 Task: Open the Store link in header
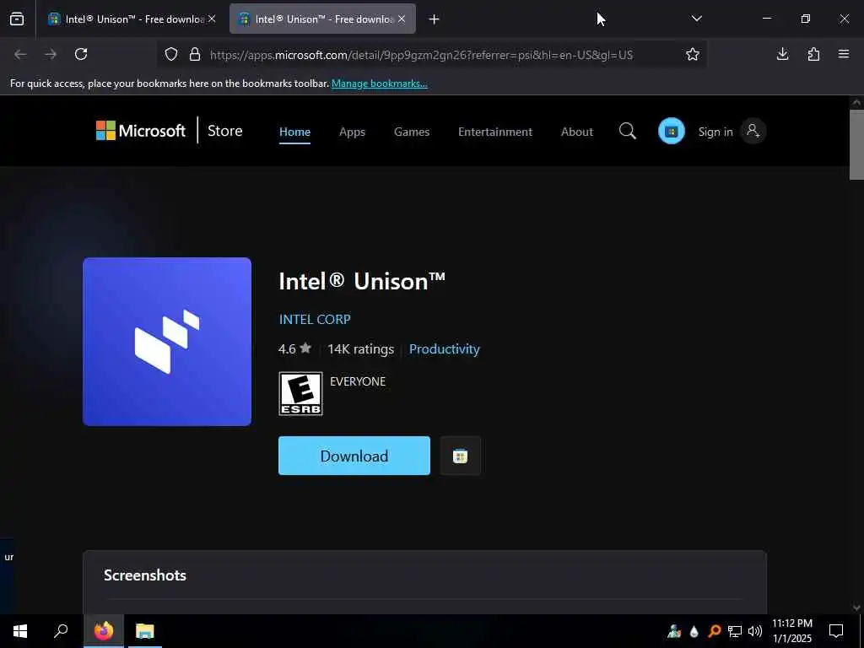click(x=224, y=131)
